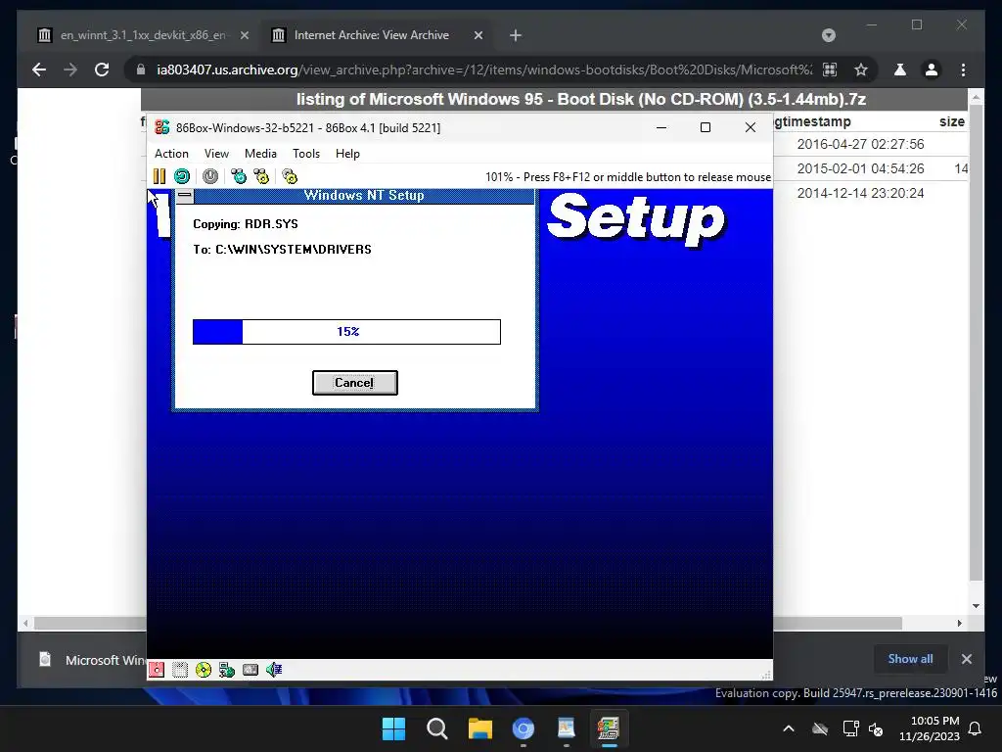This screenshot has width=1002, height=752.
Task: Open clock showing 10:05 PM
Action: click(930, 728)
